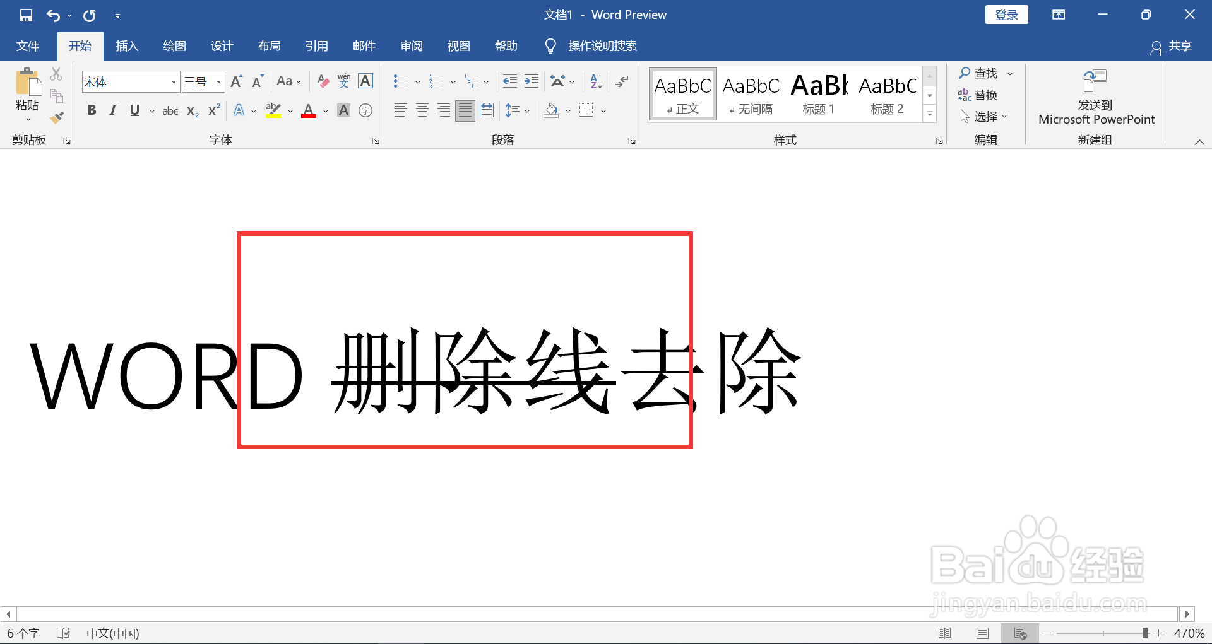Switch to the 视图 tab

pos(458,46)
